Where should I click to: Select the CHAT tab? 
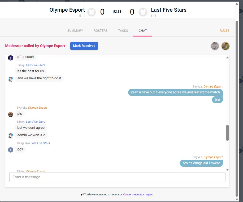click(x=142, y=31)
